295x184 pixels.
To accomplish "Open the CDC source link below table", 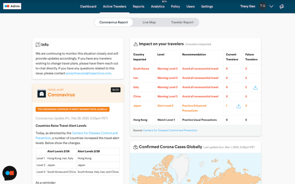I will pyautogui.click(x=170, y=130).
